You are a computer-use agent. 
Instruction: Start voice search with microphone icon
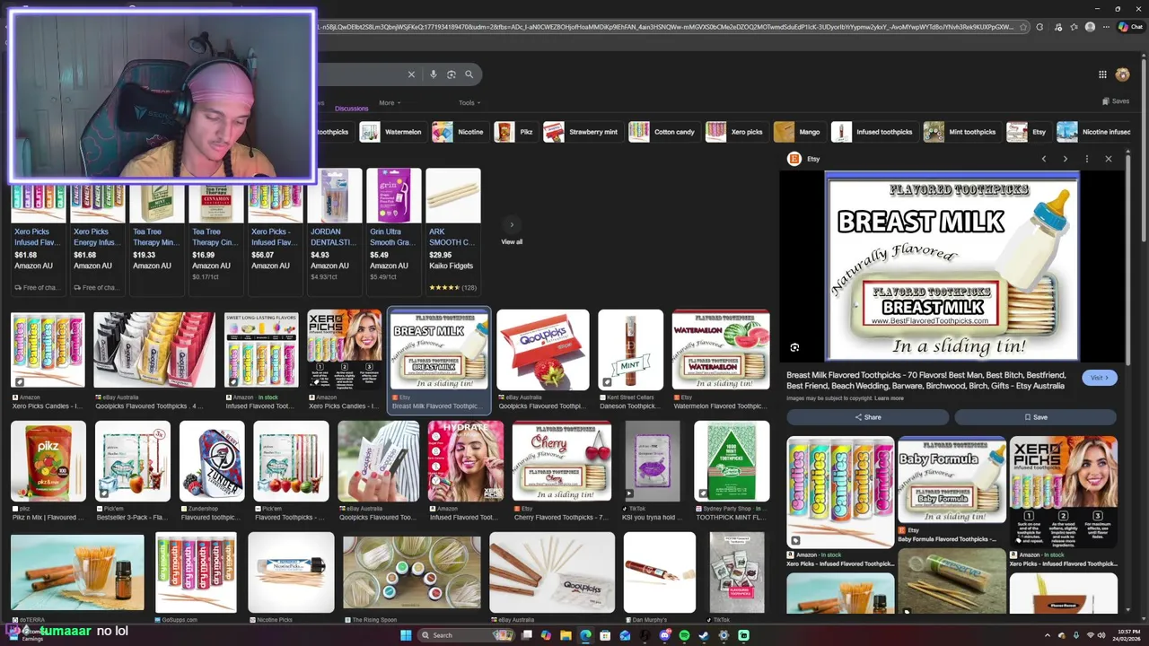[434, 74]
